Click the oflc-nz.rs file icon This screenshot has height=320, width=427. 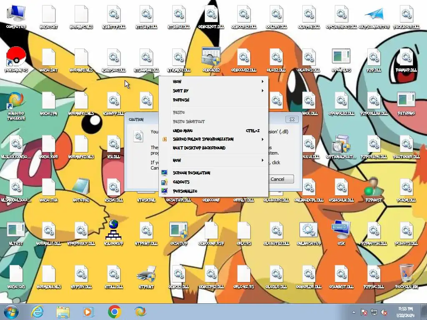pyautogui.click(x=244, y=277)
